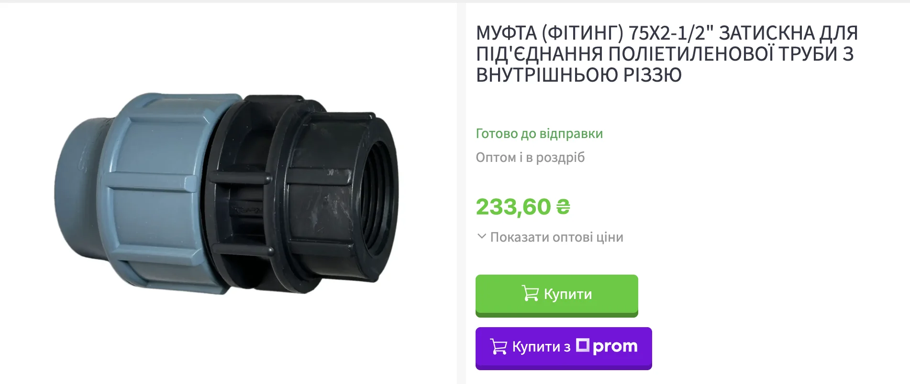Click the Оптом і в роздріб label

[530, 157]
